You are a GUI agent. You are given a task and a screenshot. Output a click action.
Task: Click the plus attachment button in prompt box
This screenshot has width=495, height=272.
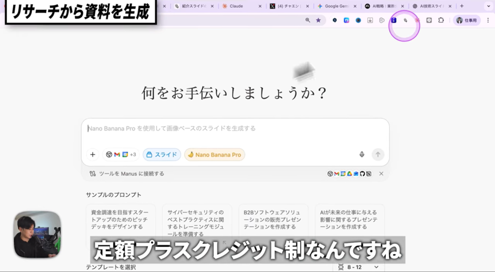(92, 155)
